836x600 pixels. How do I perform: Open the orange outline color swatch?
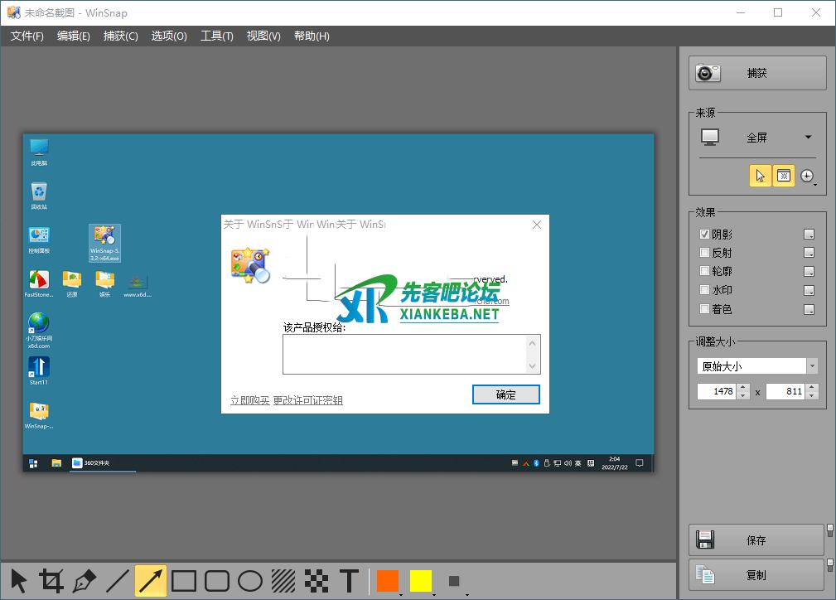coord(387,581)
